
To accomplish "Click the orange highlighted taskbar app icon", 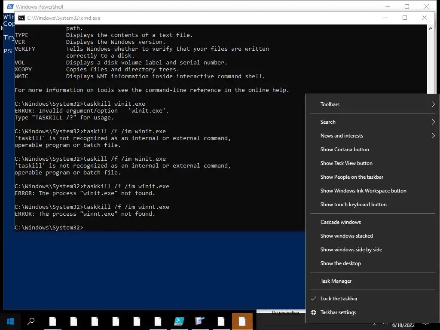I will [242, 321].
